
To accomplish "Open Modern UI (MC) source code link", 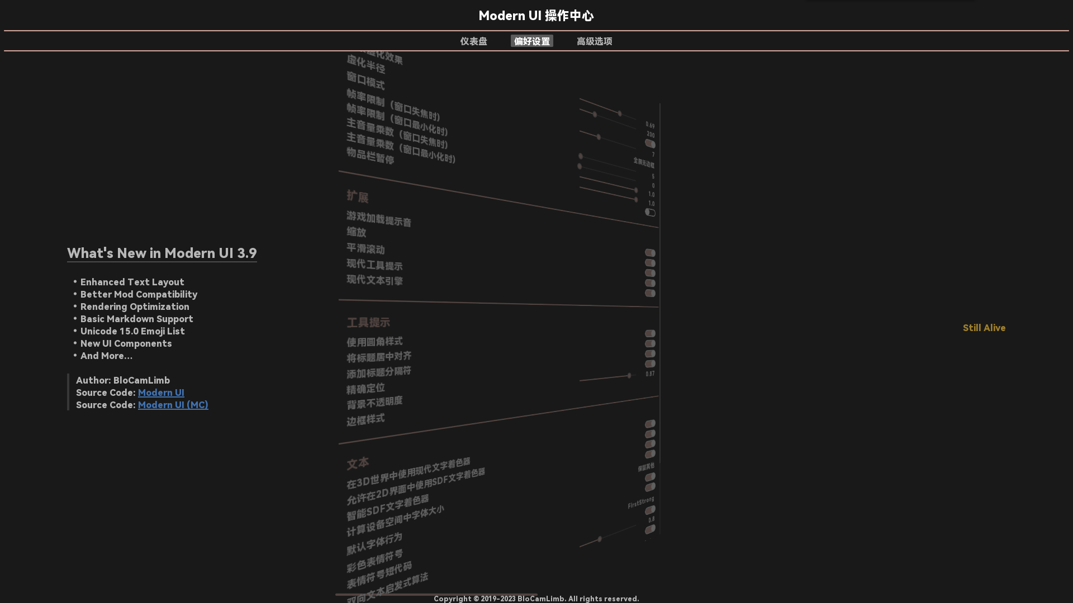I will click(x=173, y=404).
